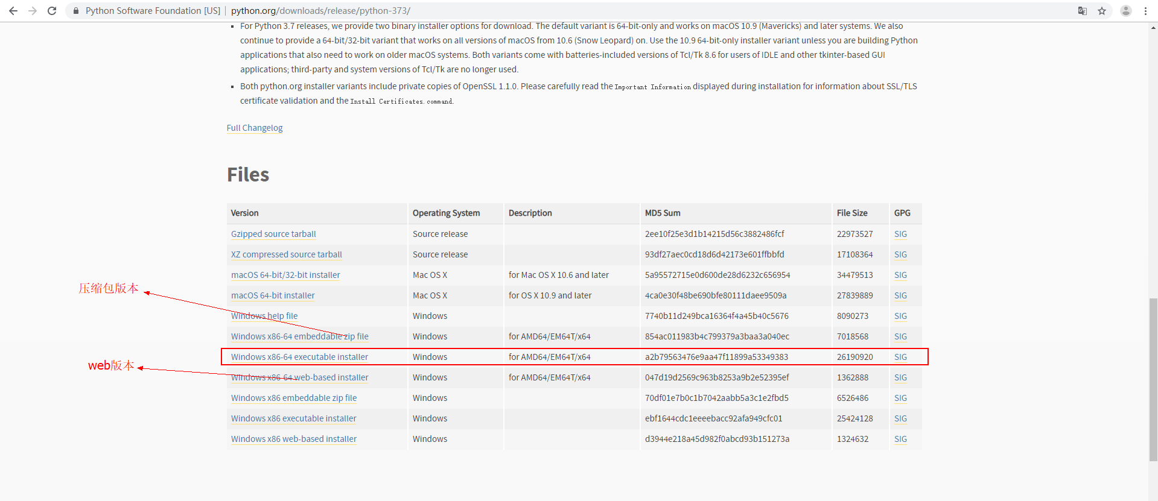Download XZ compressed source tarball

point(286,254)
